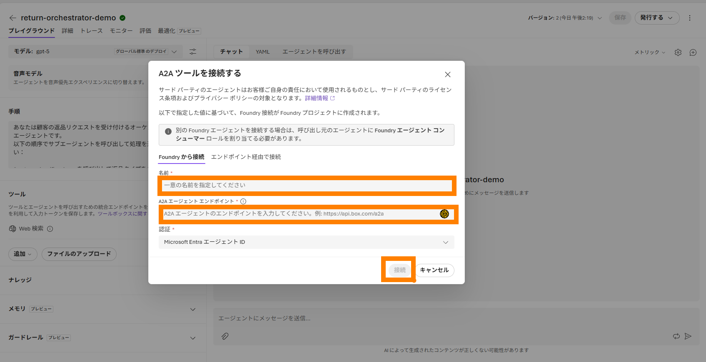The height and width of the screenshot is (362, 706).
Task: Expand the ガードレール section
Action: click(193, 338)
